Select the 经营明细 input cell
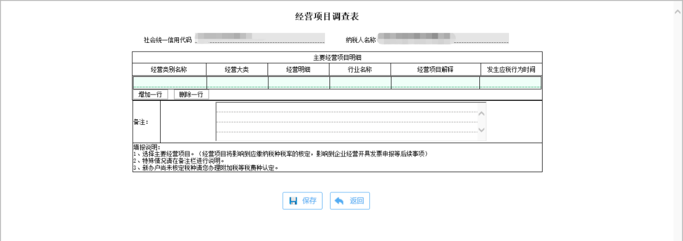 pos(298,83)
